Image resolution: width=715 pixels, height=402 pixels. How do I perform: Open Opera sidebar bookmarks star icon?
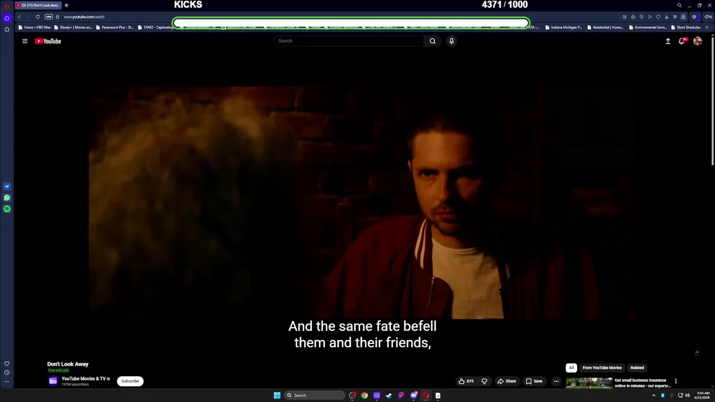point(7,29)
